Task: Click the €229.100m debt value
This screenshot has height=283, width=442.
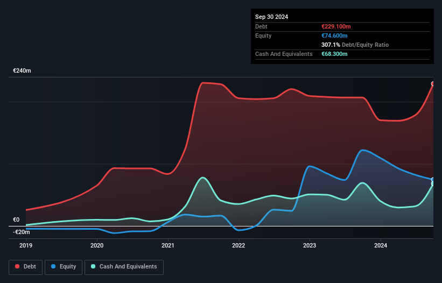Action: (336, 26)
